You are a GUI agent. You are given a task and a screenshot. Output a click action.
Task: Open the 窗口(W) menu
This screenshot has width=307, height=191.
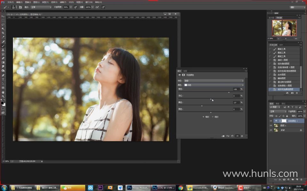point(89,2)
